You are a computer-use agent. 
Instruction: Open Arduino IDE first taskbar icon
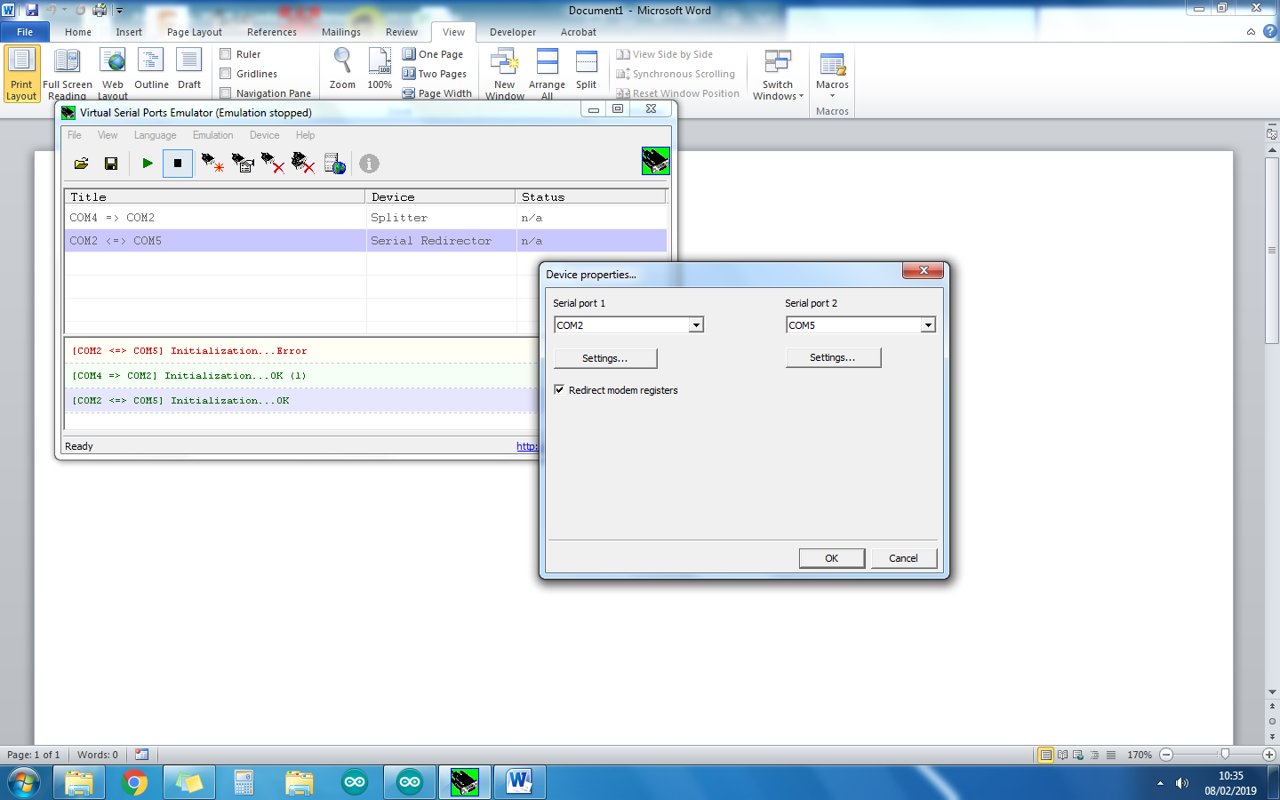(x=355, y=782)
